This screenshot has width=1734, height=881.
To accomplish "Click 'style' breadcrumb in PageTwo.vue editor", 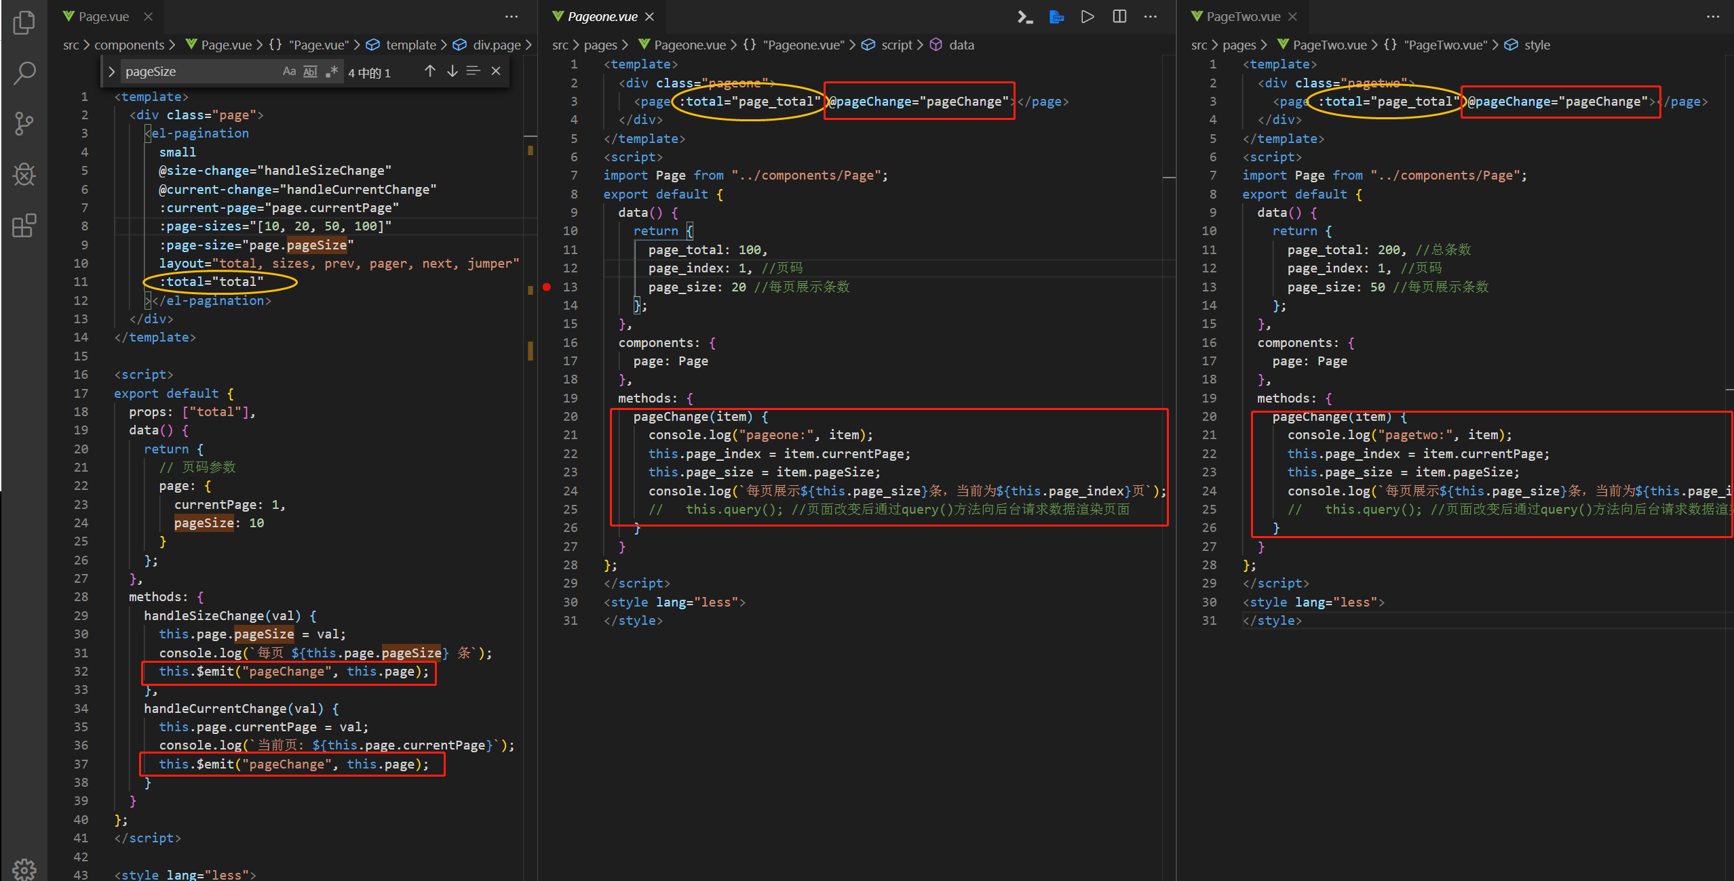I will 1537,45.
